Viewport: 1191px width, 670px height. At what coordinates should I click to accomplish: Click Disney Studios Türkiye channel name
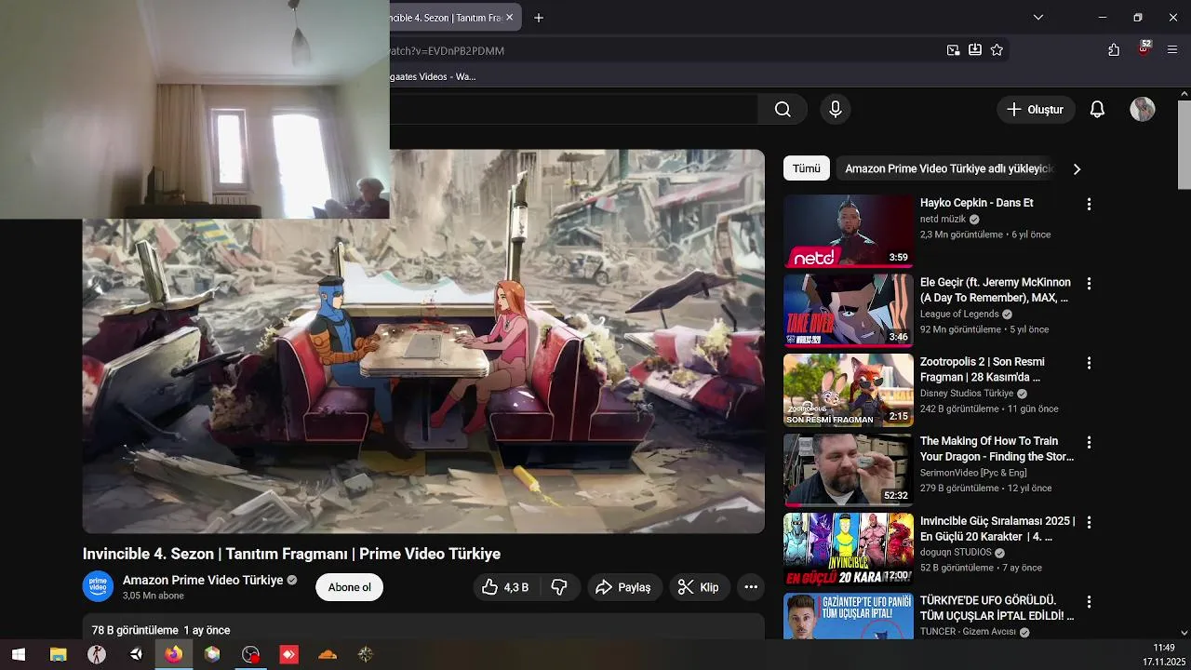pos(968,394)
